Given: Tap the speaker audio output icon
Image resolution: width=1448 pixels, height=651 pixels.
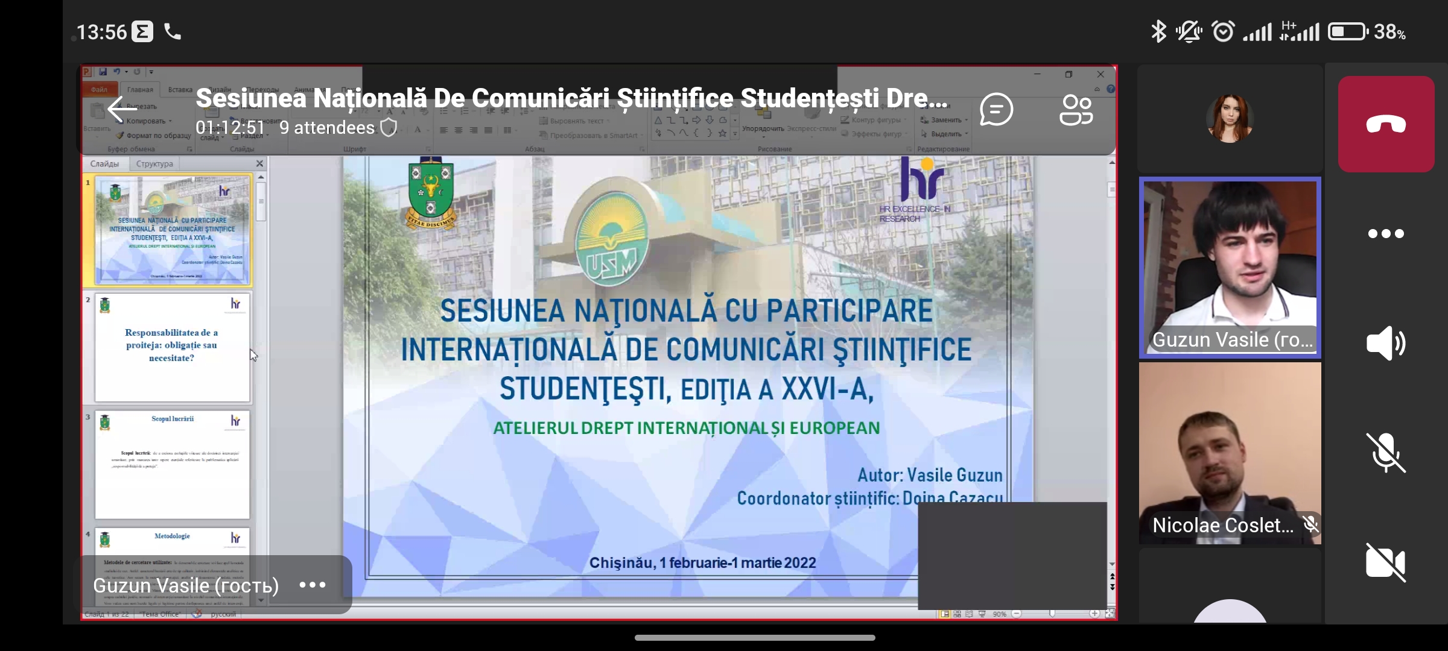Looking at the screenshot, I should click(x=1386, y=344).
